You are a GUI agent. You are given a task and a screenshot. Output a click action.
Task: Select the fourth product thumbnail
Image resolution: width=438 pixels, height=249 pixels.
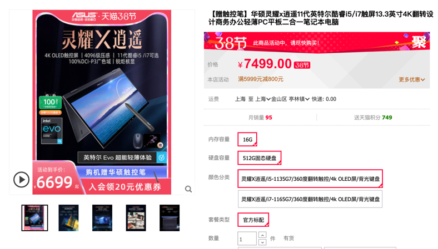[x=136, y=218]
